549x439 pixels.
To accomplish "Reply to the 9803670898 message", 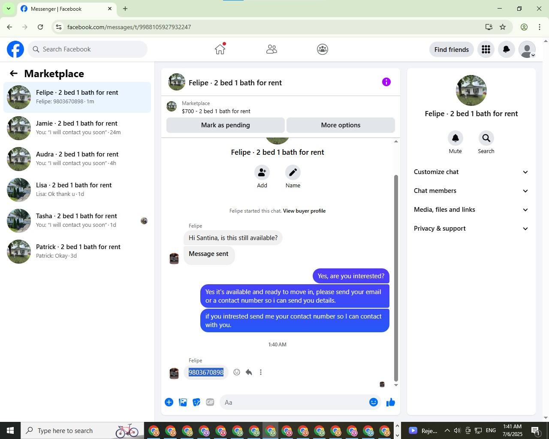I will coord(249,372).
